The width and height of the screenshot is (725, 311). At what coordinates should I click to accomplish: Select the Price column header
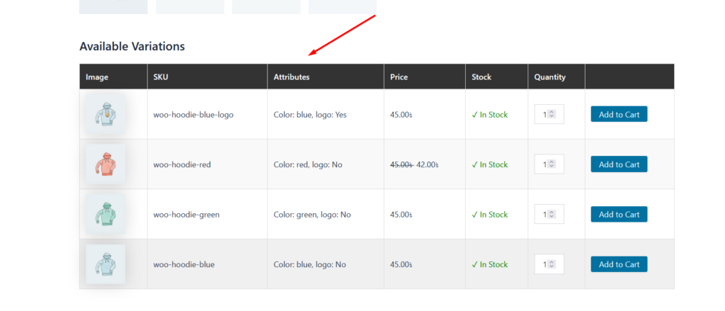[x=399, y=77]
